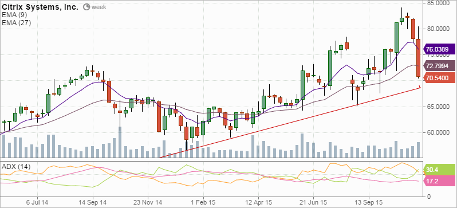
Task: Click the purple 76.0389 price tag
Action: [439, 49]
